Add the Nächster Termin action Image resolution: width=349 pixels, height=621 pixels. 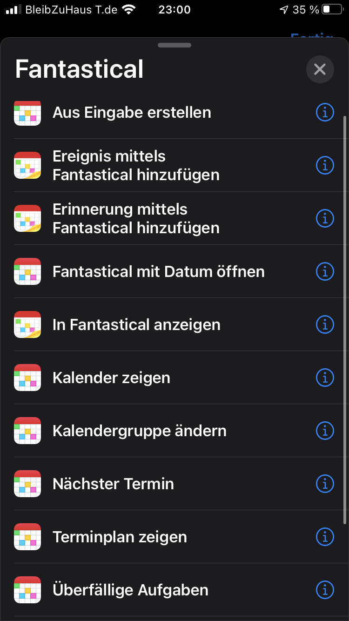click(x=113, y=484)
